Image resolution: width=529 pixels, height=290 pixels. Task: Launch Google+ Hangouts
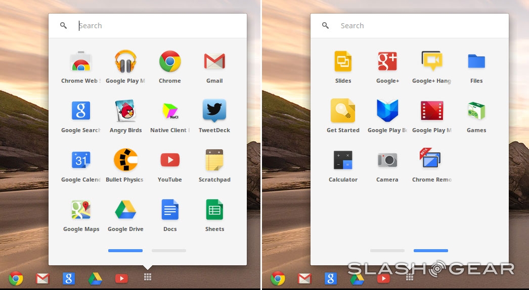[x=431, y=63]
